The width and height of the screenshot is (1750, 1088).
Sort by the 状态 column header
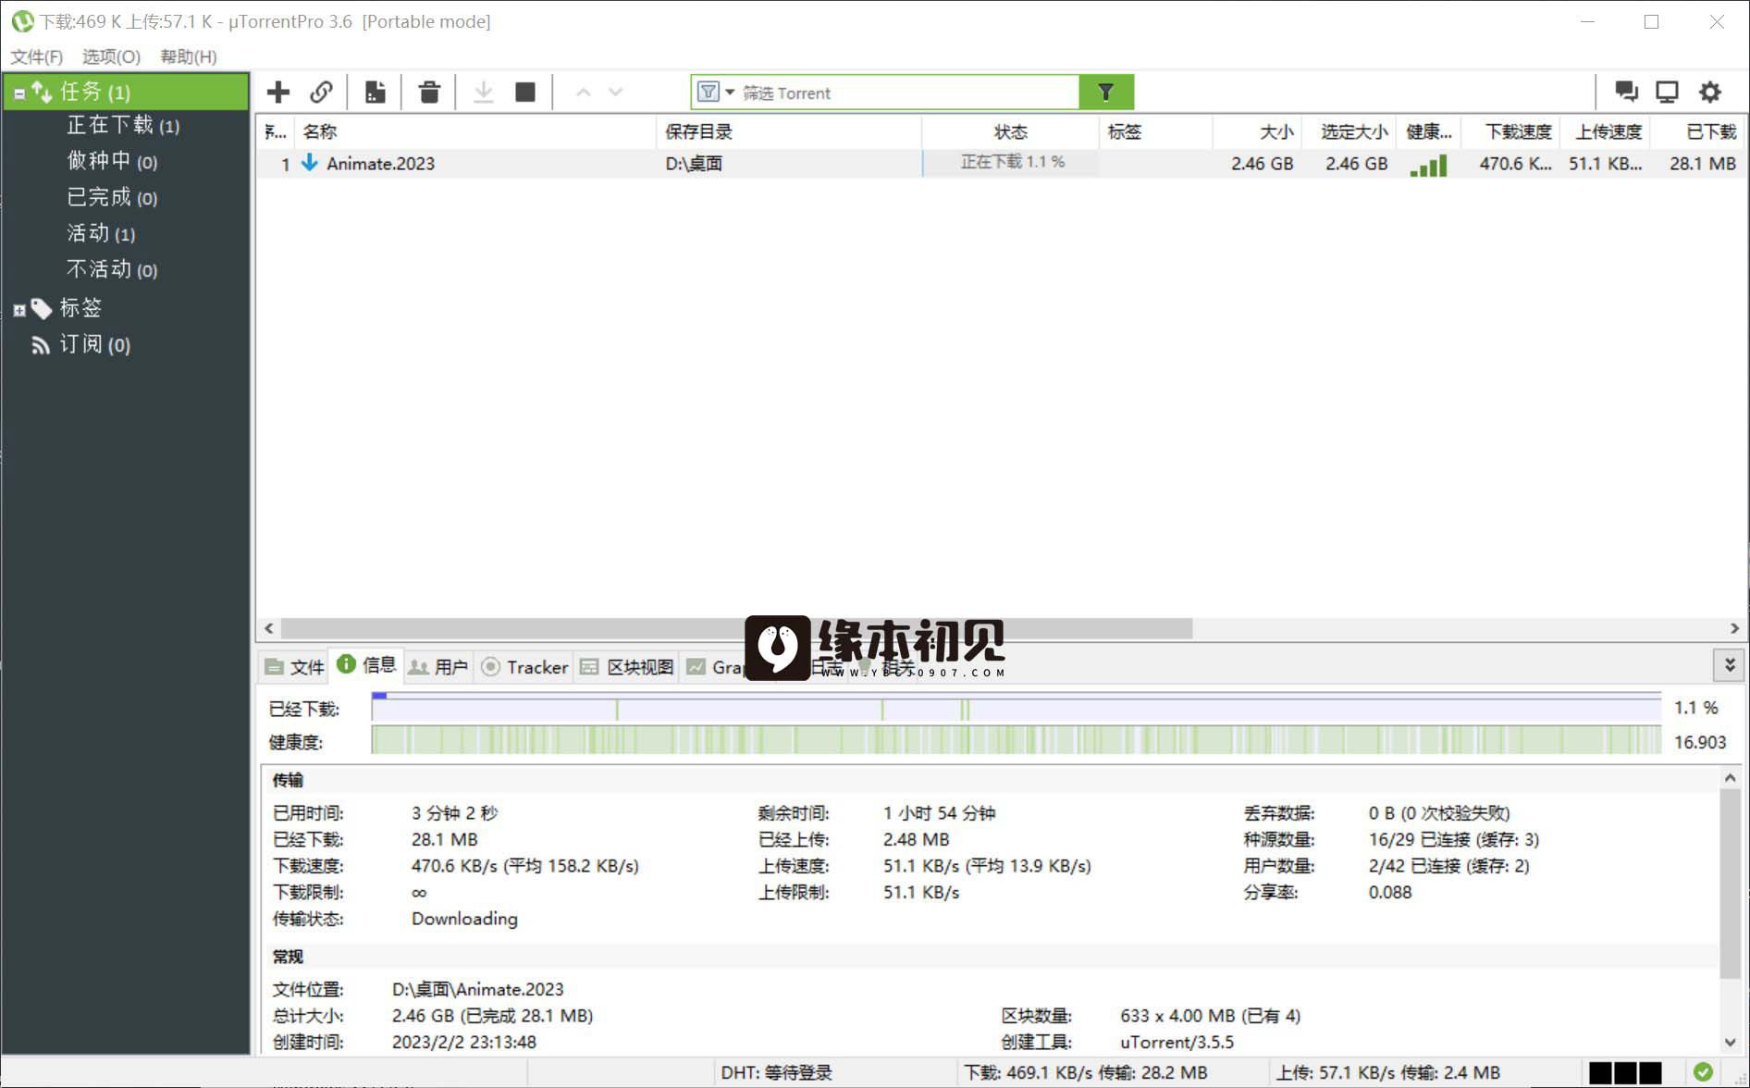1010,131
